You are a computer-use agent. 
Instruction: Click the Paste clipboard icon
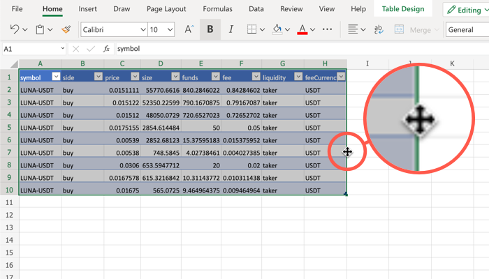(40, 30)
